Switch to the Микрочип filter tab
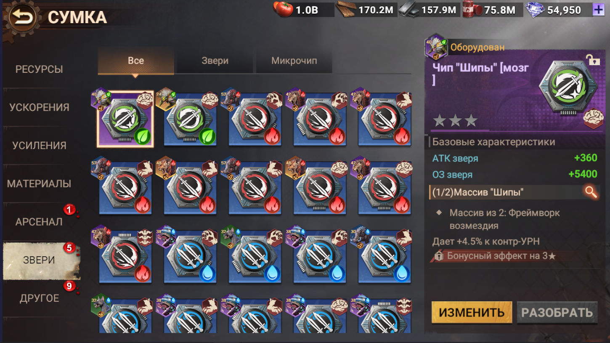610x343 pixels. [x=294, y=61]
